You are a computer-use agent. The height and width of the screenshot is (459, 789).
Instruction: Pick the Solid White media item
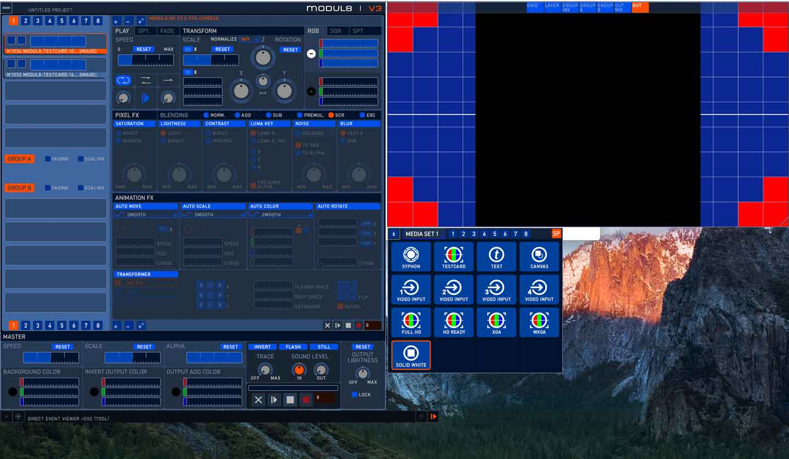pyautogui.click(x=411, y=355)
